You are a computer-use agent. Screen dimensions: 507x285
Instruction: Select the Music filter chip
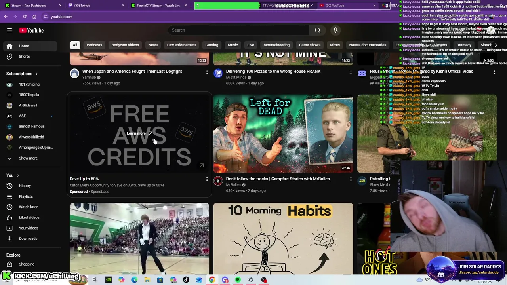pos(233,45)
